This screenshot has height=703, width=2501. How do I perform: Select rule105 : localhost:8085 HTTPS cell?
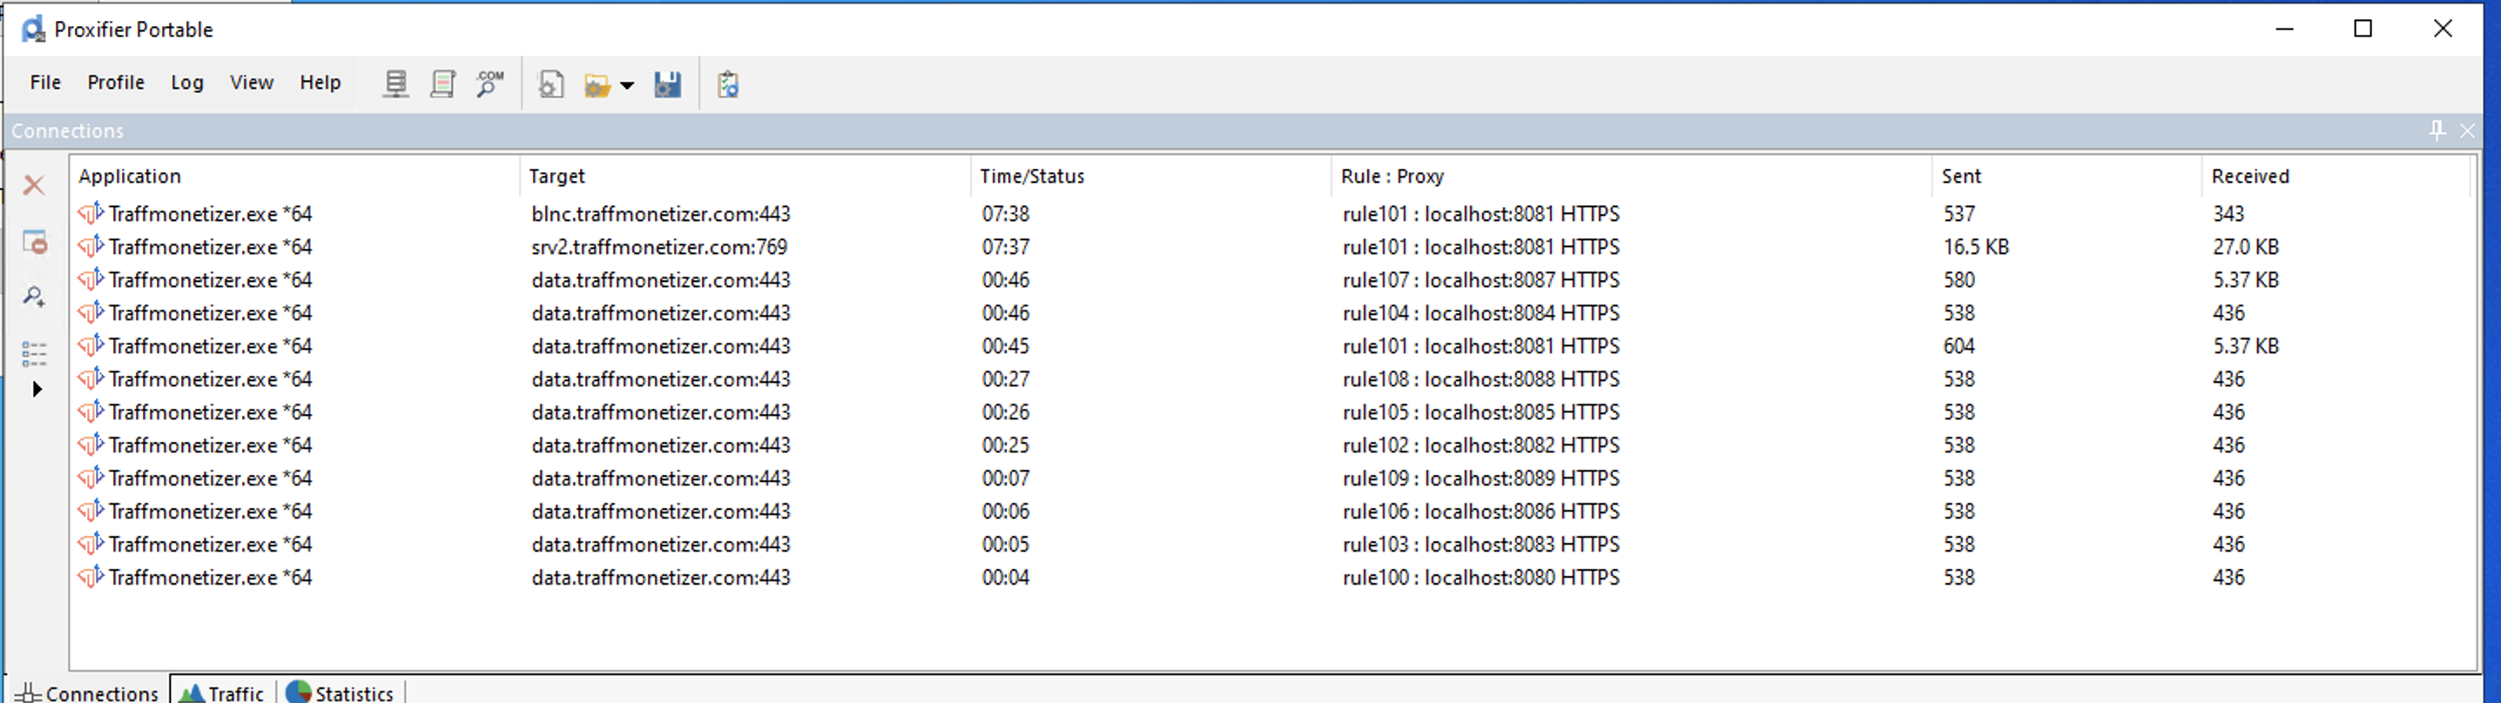pyautogui.click(x=1481, y=412)
